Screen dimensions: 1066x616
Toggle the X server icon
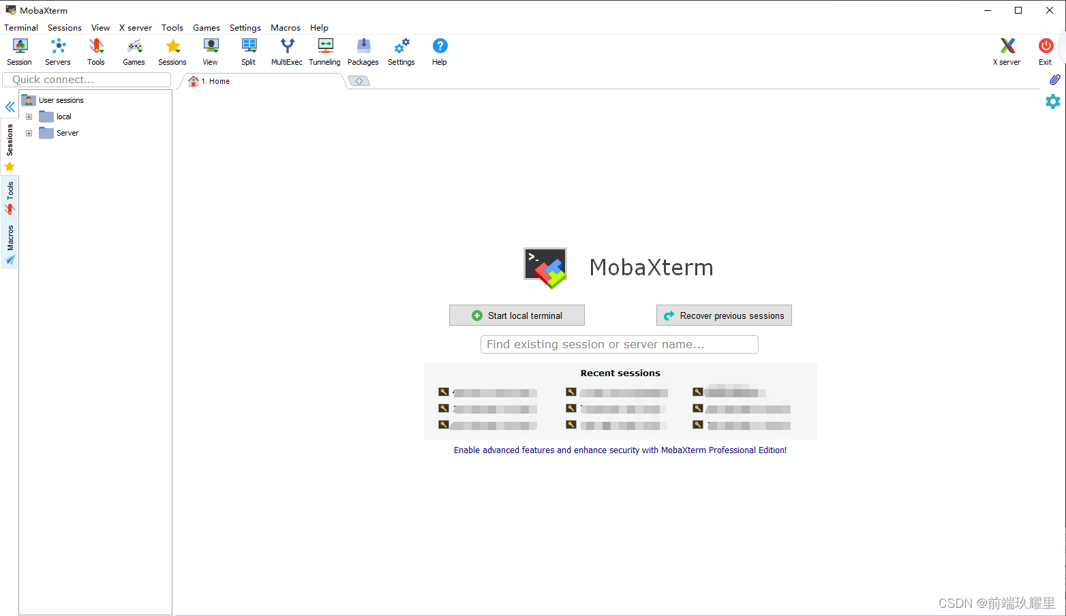pyautogui.click(x=1007, y=52)
